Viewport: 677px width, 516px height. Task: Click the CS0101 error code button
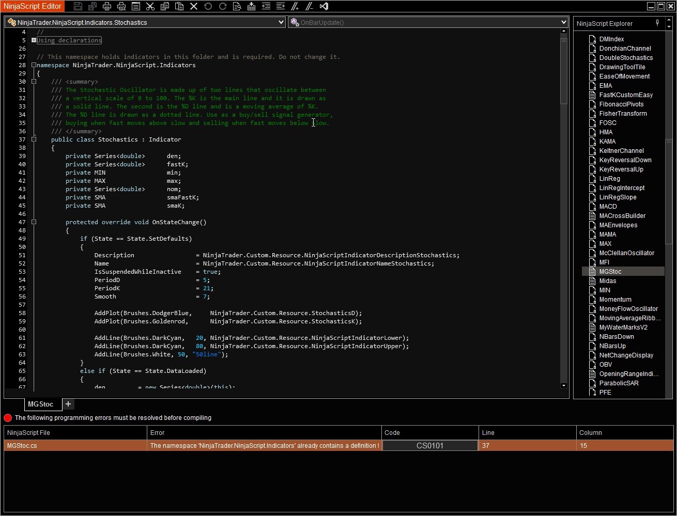click(430, 446)
